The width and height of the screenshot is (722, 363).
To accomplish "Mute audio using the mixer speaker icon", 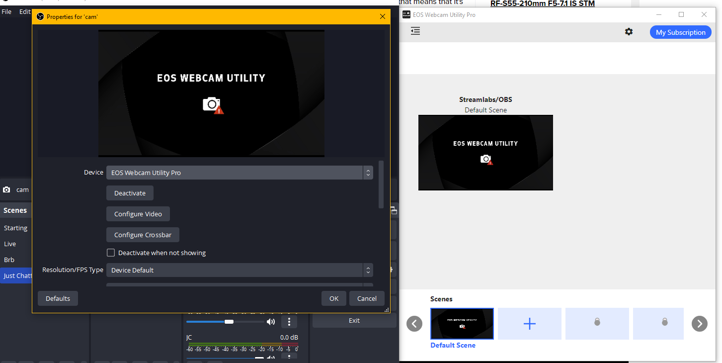I will click(x=271, y=322).
